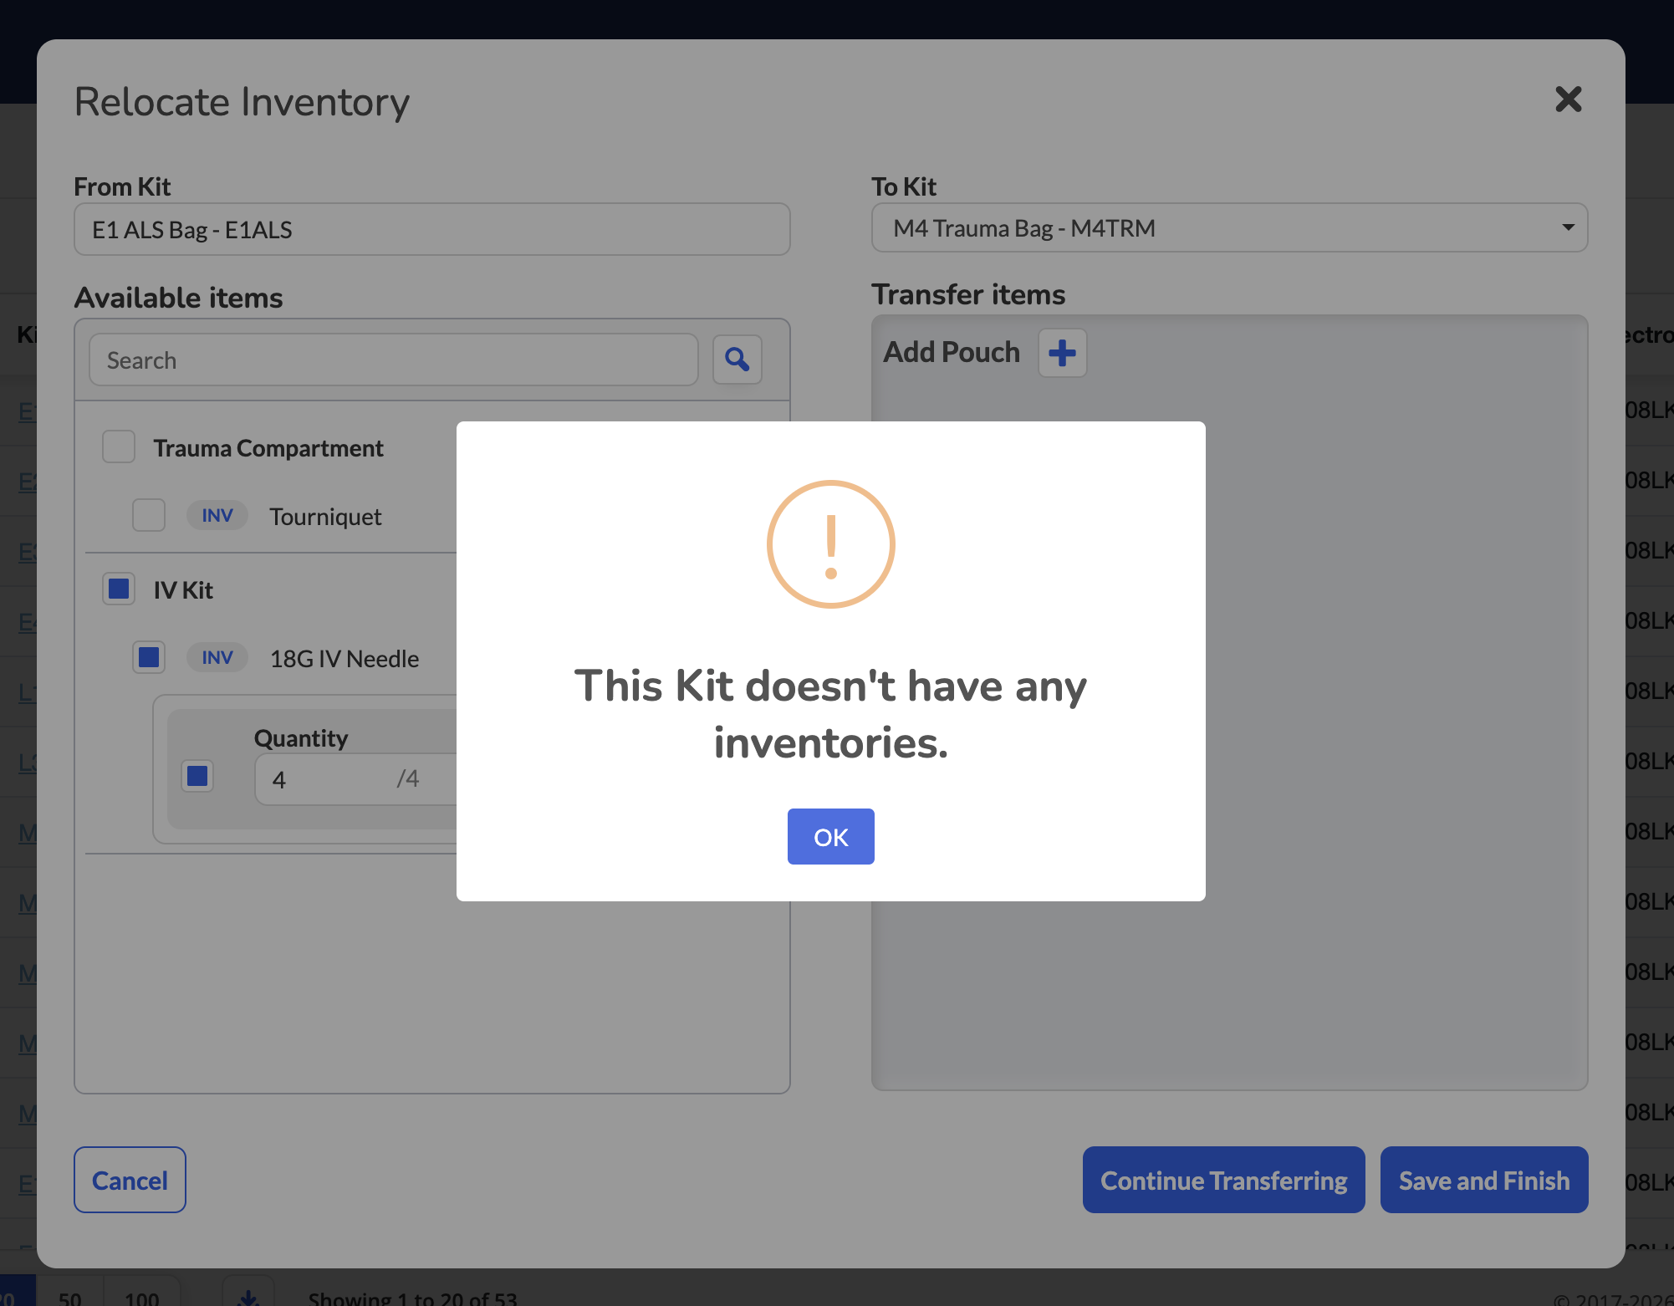Click the quantity field showing 4
1674x1306 pixels.
(x=355, y=779)
